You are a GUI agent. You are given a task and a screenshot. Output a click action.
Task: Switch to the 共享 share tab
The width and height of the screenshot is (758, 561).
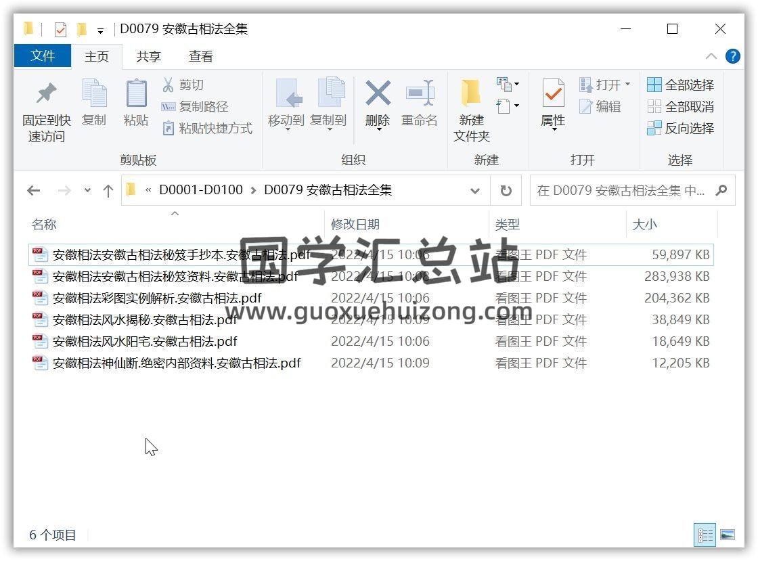148,57
